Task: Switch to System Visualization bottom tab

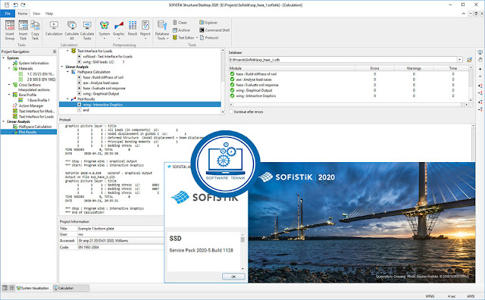Action: 33,288
